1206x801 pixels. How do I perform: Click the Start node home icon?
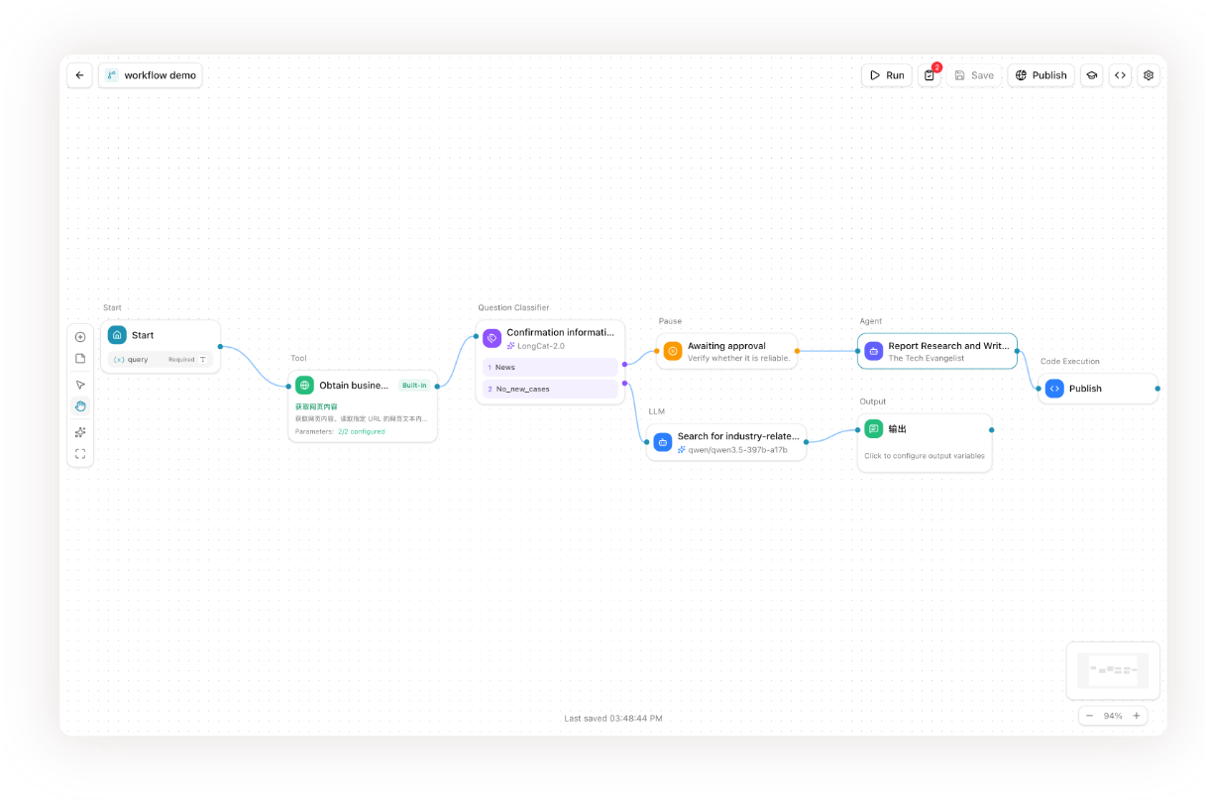tap(117, 335)
